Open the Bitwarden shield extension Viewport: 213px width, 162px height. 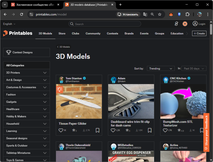[179, 14]
